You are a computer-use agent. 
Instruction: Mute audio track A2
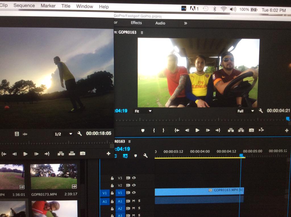[134, 208]
